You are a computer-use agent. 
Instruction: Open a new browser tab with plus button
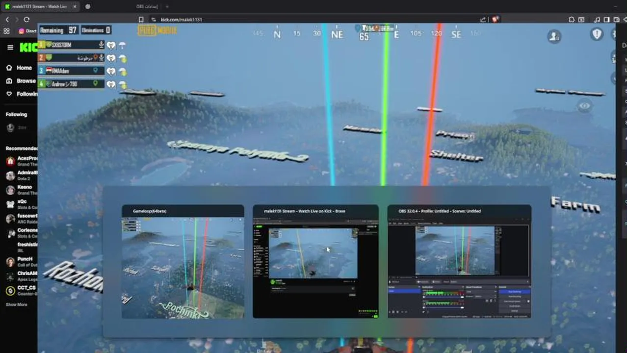[x=167, y=6]
